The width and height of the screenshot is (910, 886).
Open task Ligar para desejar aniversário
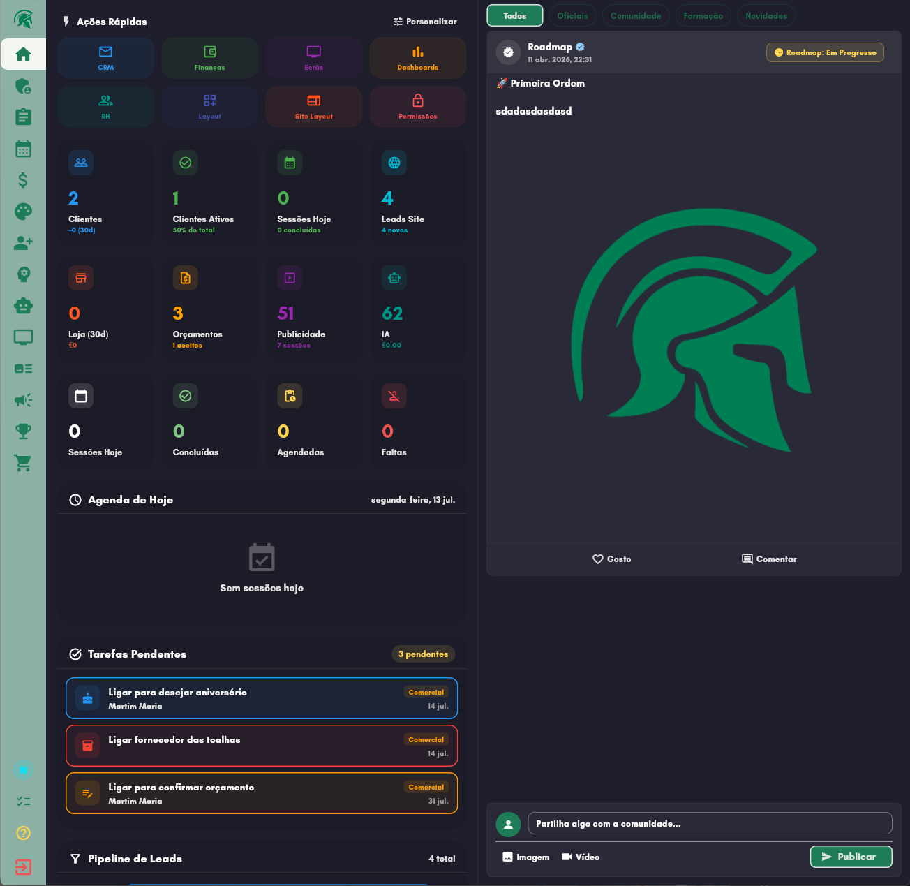pyautogui.click(x=262, y=698)
